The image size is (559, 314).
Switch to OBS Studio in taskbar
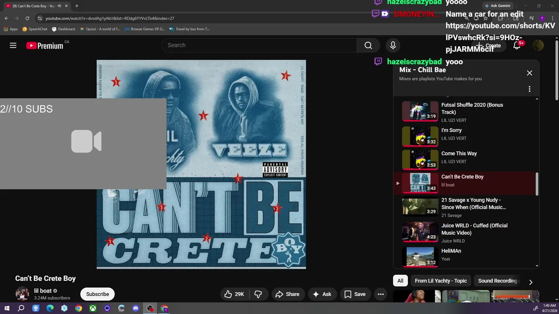click(x=150, y=308)
